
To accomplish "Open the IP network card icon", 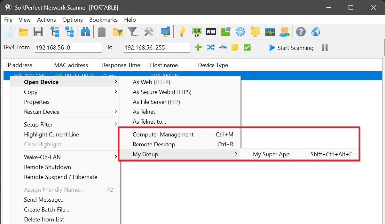I will tap(197, 31).
